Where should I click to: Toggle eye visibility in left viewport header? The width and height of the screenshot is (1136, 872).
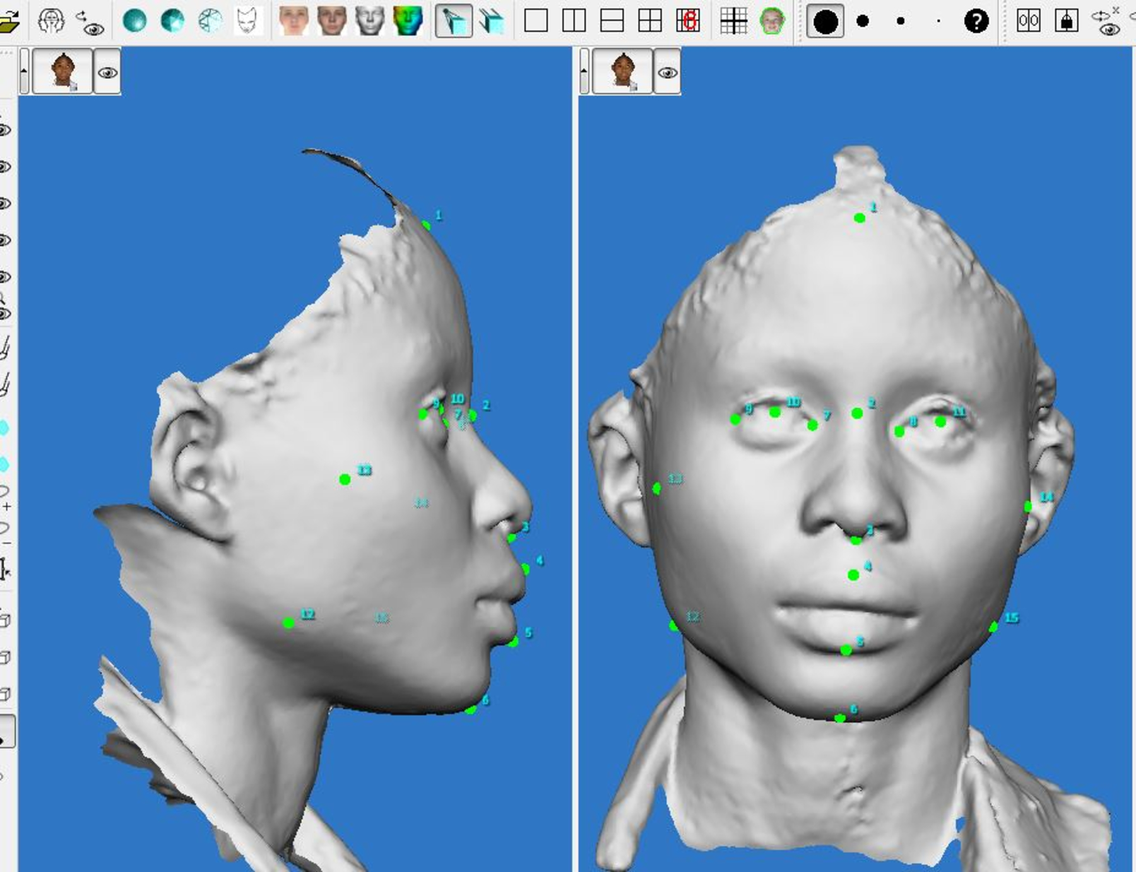tap(107, 73)
